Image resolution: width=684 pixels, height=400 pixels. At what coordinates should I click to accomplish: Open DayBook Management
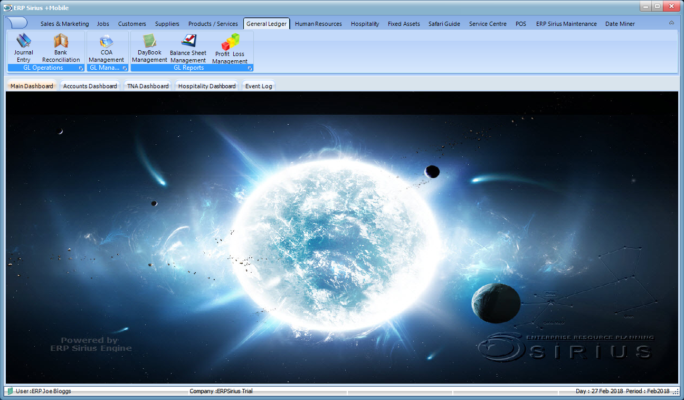149,48
